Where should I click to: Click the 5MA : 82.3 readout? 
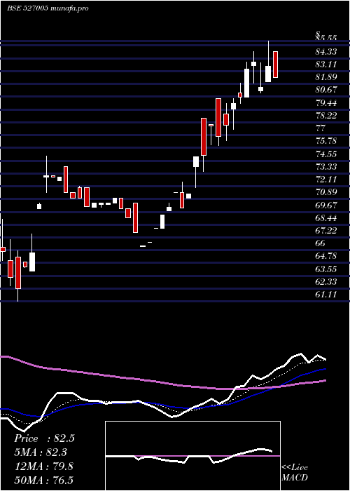click(41, 452)
